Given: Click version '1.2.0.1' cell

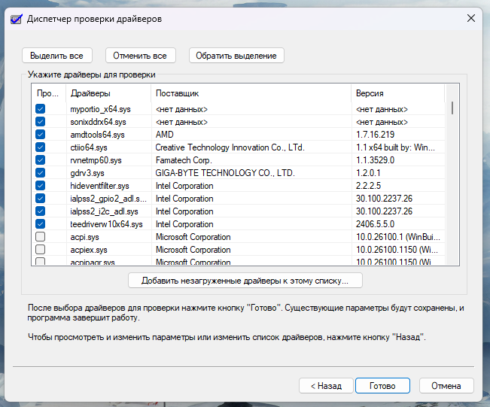Looking at the screenshot, I should click(x=368, y=173).
